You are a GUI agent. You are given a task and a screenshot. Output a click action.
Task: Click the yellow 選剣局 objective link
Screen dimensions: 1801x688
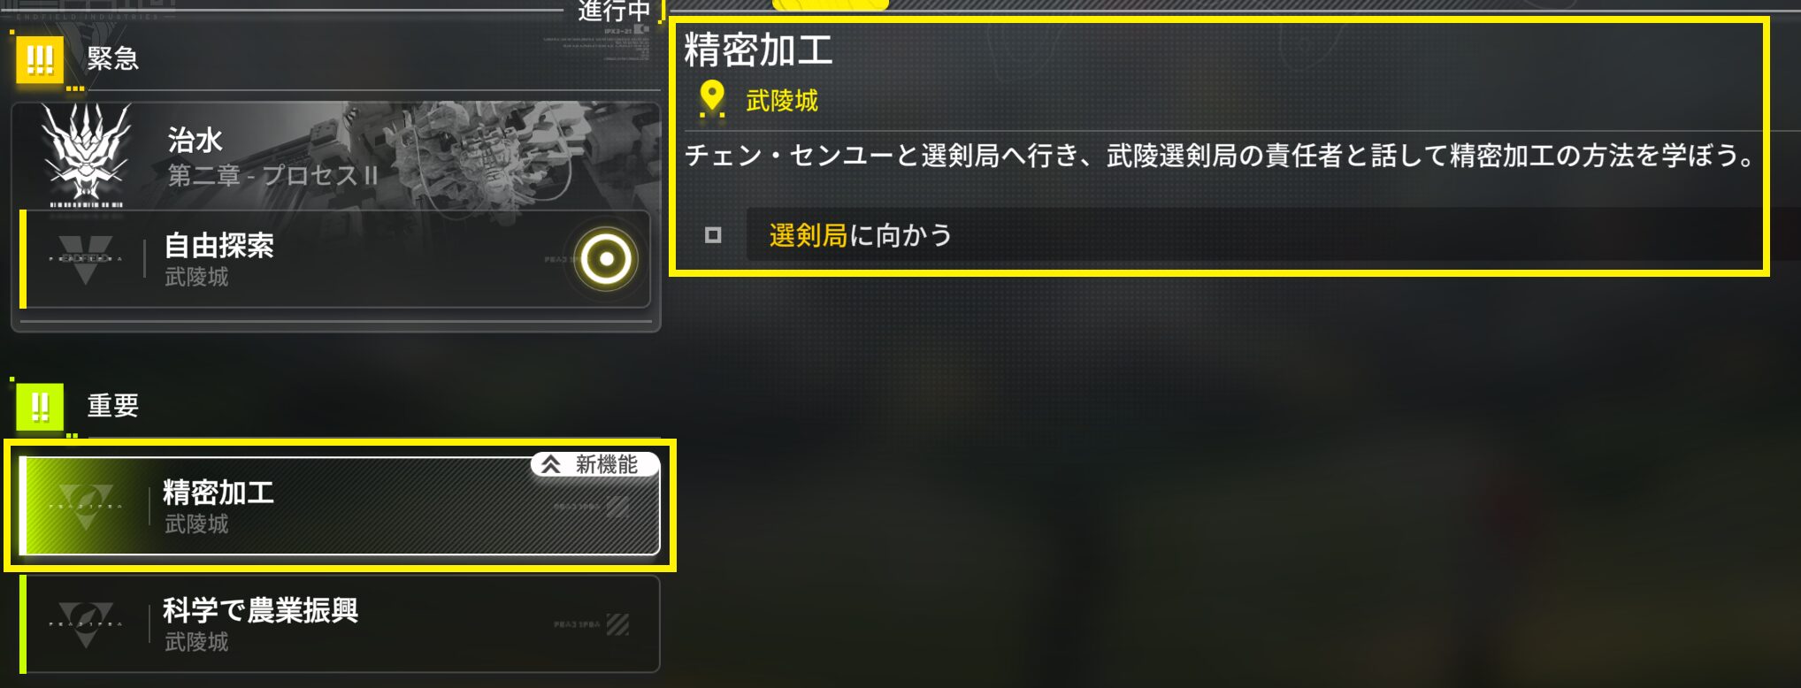click(x=809, y=235)
